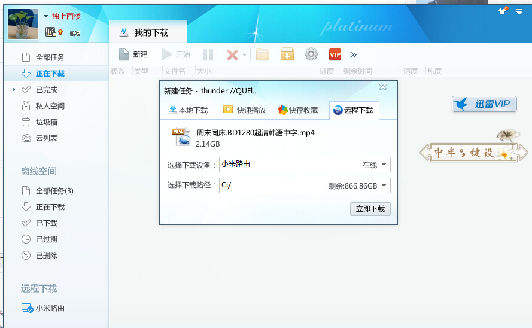This screenshot has height=328, width=532.
Task: Open the 垃圾箱 trash item
Action: coord(47,122)
